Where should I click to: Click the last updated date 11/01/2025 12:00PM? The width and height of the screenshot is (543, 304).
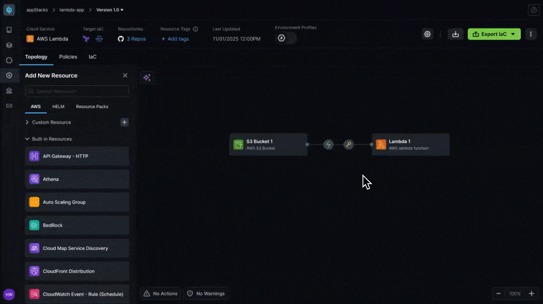[x=236, y=39]
